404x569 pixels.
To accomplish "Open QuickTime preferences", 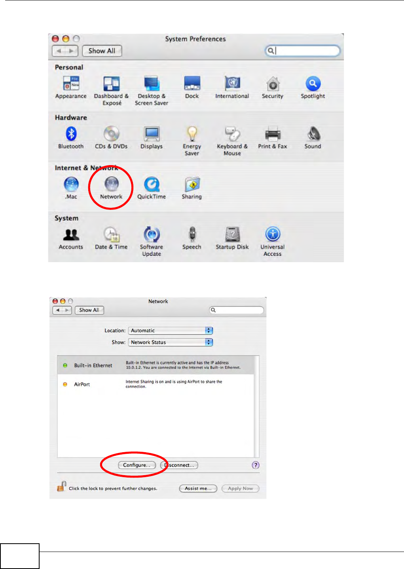I will [152, 188].
